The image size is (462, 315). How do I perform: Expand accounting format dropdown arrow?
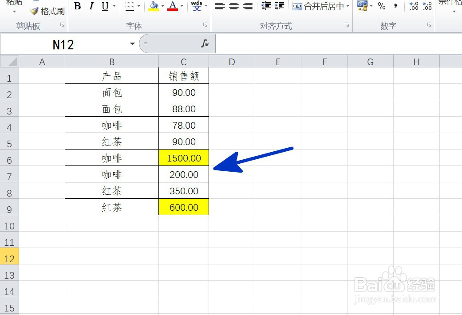tap(371, 6)
